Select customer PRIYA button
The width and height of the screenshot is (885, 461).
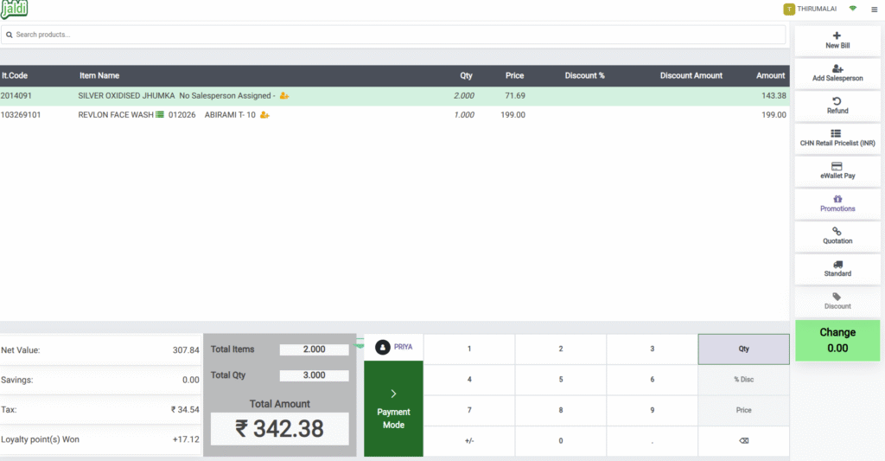click(x=393, y=347)
